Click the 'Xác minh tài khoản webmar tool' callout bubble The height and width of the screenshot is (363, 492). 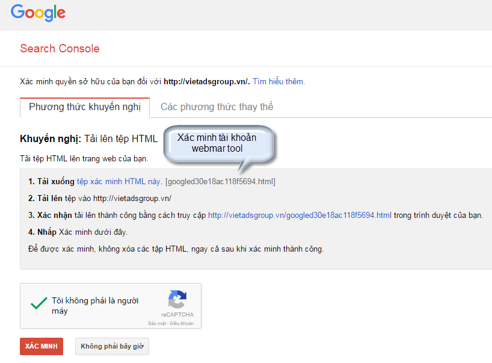(x=219, y=143)
